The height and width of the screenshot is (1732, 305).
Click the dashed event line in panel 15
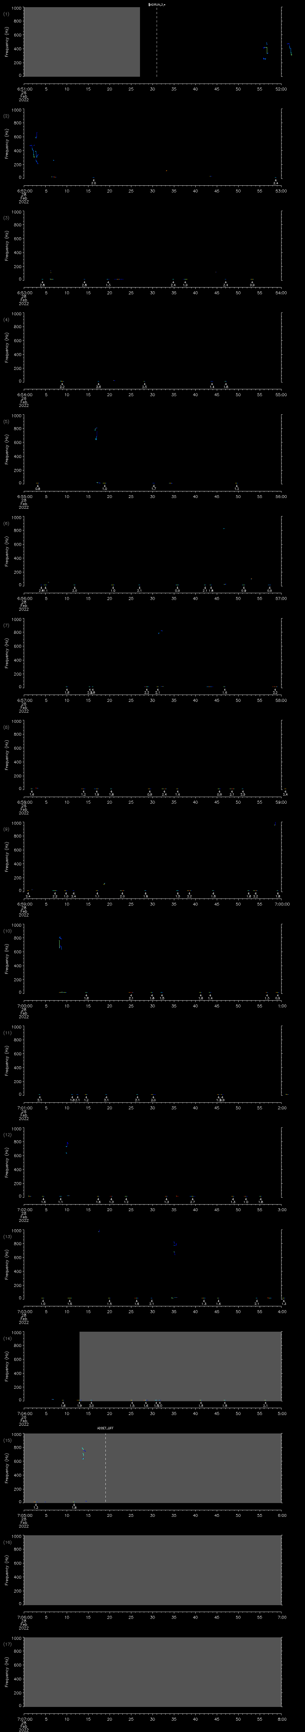click(x=105, y=1467)
